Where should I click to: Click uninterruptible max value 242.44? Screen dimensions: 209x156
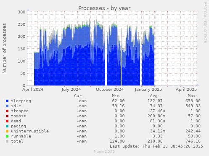[193, 131]
